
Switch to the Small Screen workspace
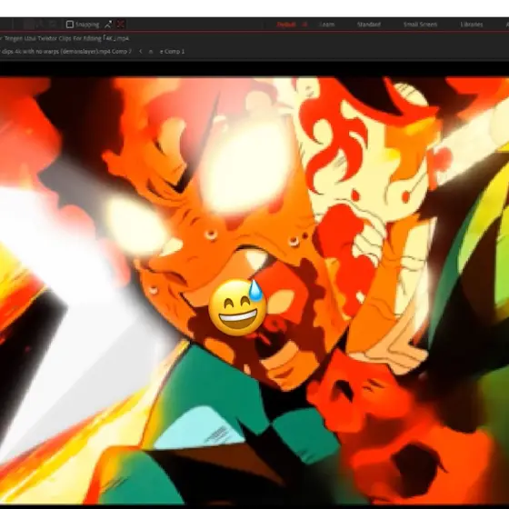pyautogui.click(x=420, y=25)
